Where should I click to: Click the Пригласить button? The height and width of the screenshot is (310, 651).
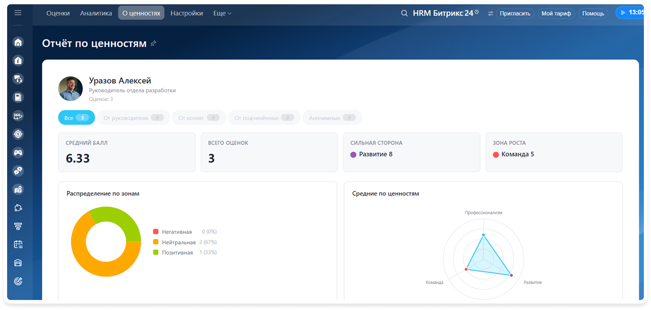click(x=515, y=14)
